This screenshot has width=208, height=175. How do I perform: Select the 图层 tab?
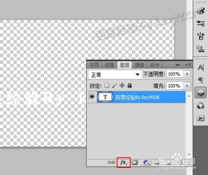124,65
